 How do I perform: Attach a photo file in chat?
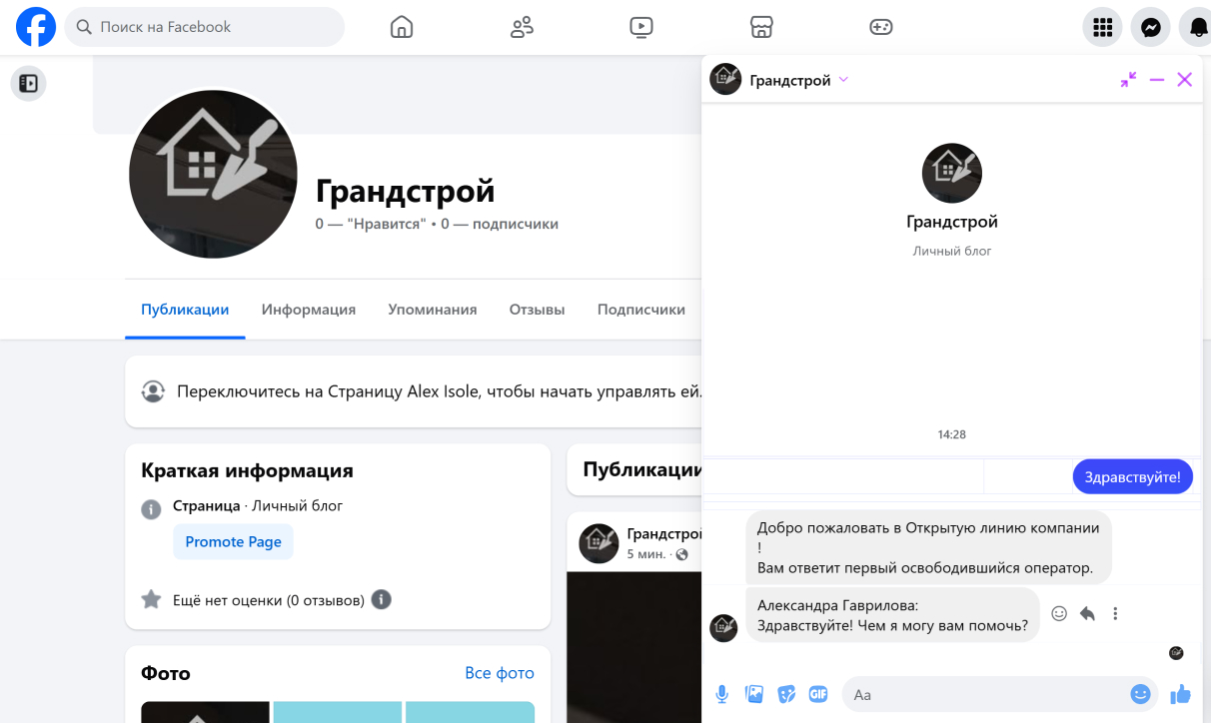tap(754, 694)
